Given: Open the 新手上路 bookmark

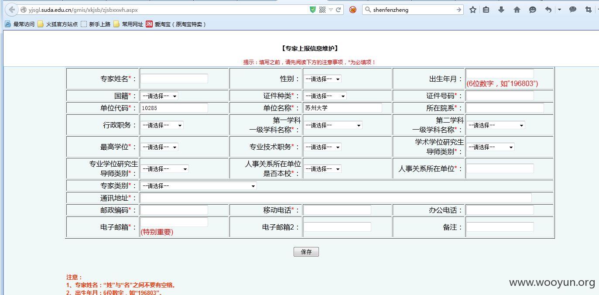Looking at the screenshot, I should tap(96, 24).
